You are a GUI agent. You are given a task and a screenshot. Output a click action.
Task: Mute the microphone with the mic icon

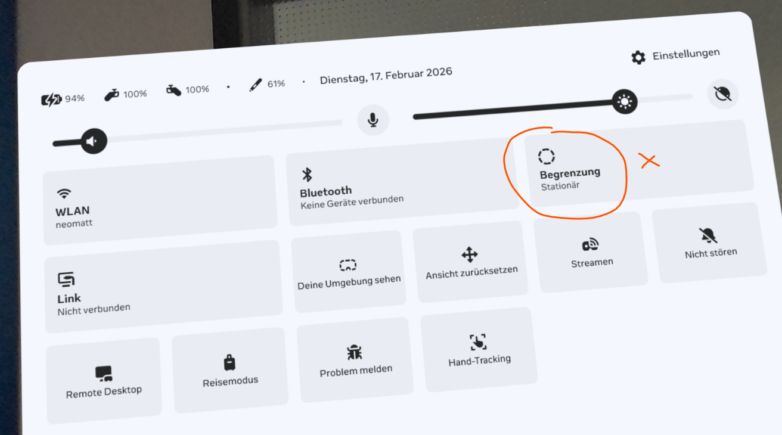373,120
